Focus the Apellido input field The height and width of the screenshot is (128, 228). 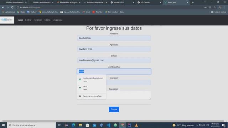point(114,49)
